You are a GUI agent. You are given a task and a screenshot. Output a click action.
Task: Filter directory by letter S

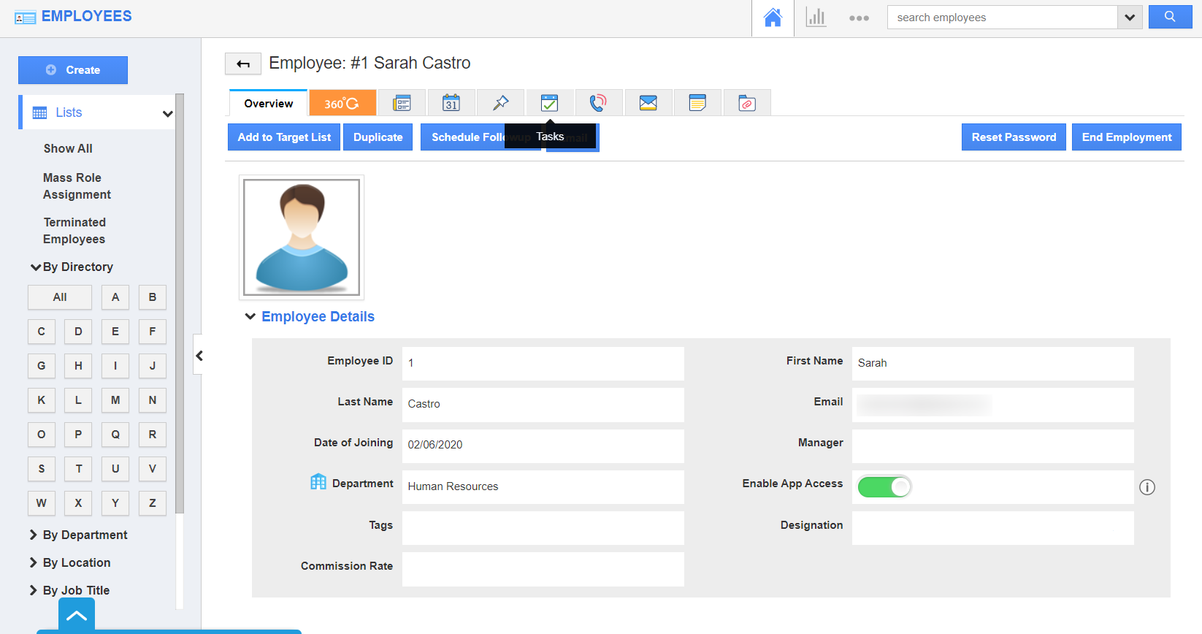pos(42,469)
